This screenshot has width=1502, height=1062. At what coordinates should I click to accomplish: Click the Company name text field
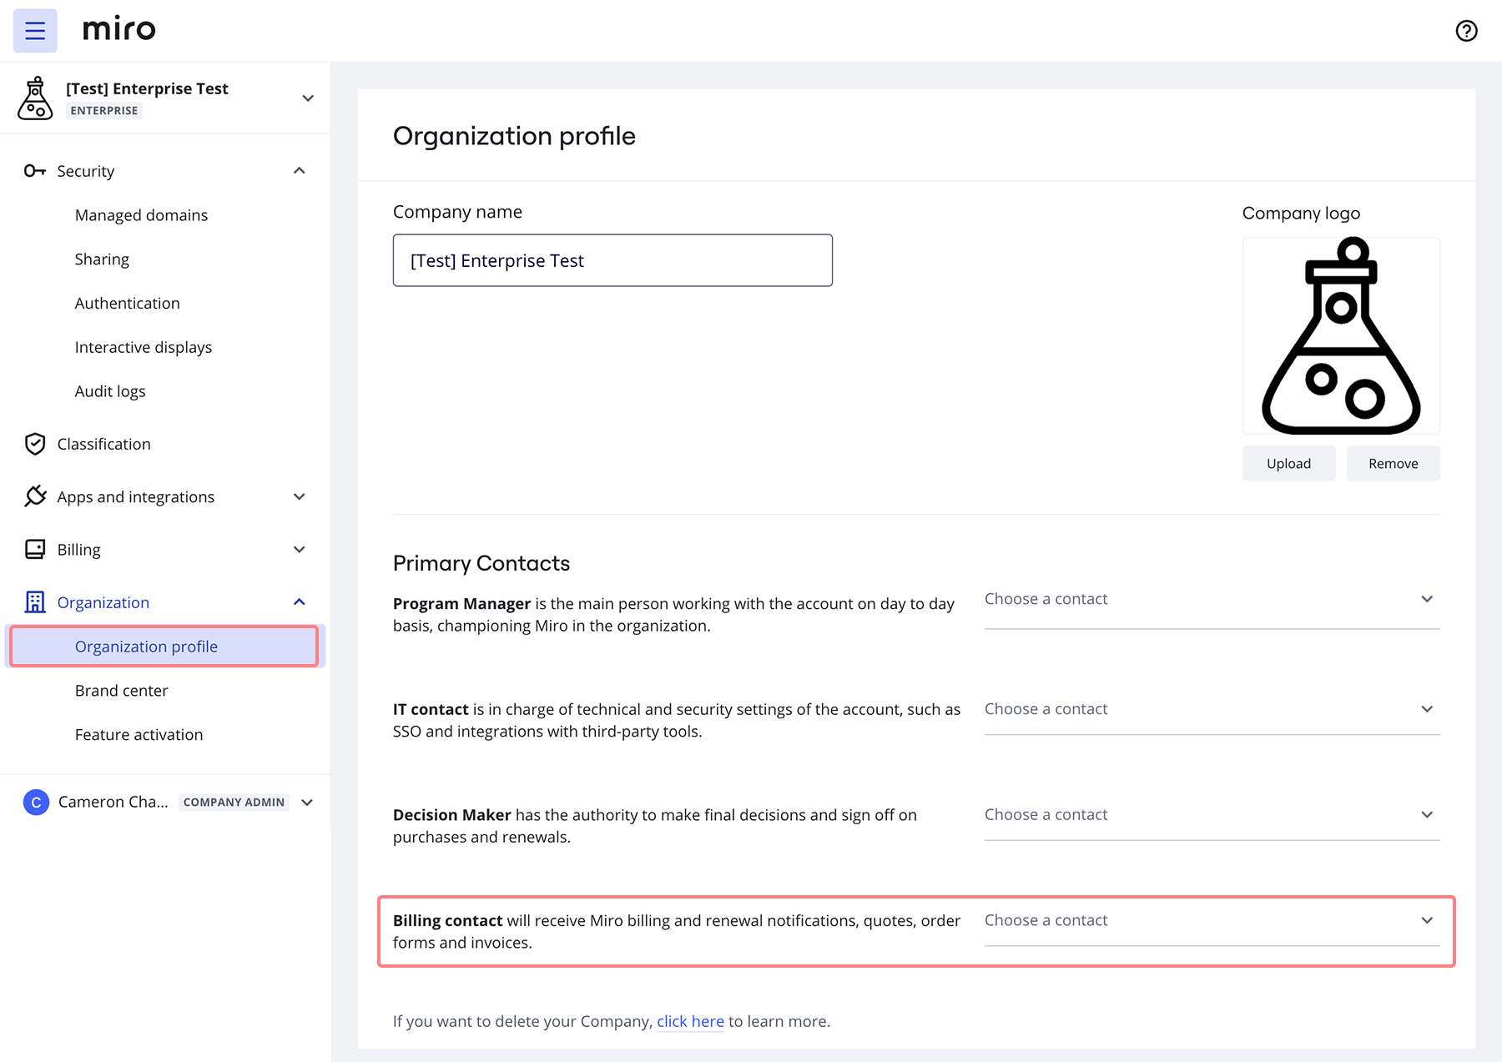tap(612, 260)
